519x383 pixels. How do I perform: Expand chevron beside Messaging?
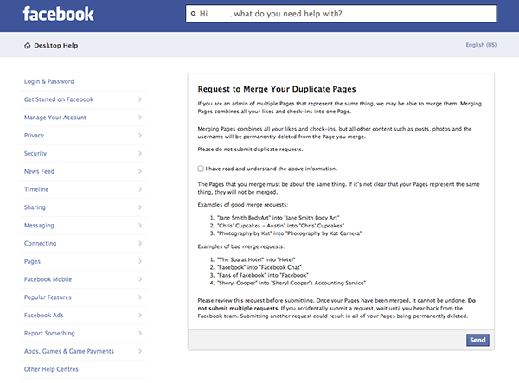140,226
